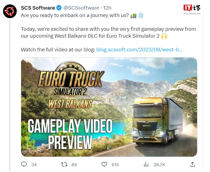Click the retweet count 89

74,165
